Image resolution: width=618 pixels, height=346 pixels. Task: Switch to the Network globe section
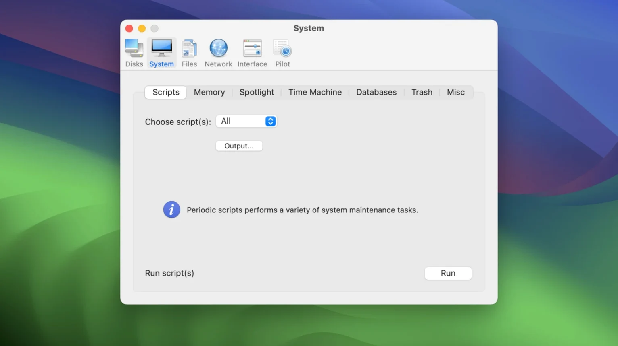point(218,53)
